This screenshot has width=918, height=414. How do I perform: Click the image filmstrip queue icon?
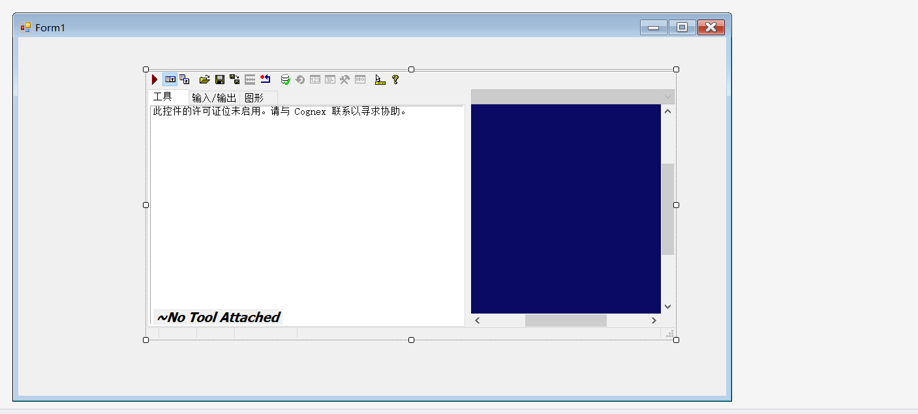pyautogui.click(x=250, y=80)
